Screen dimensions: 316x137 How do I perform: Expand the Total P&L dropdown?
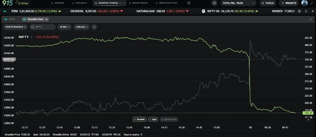(x=238, y=3)
